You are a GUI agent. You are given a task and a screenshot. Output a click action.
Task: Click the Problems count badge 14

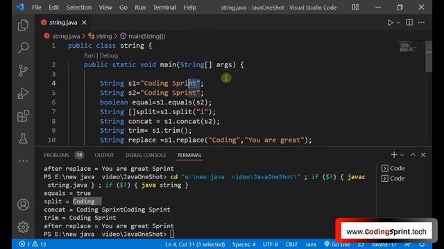pyautogui.click(x=79, y=155)
